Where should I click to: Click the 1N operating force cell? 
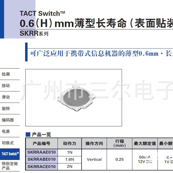70,152
